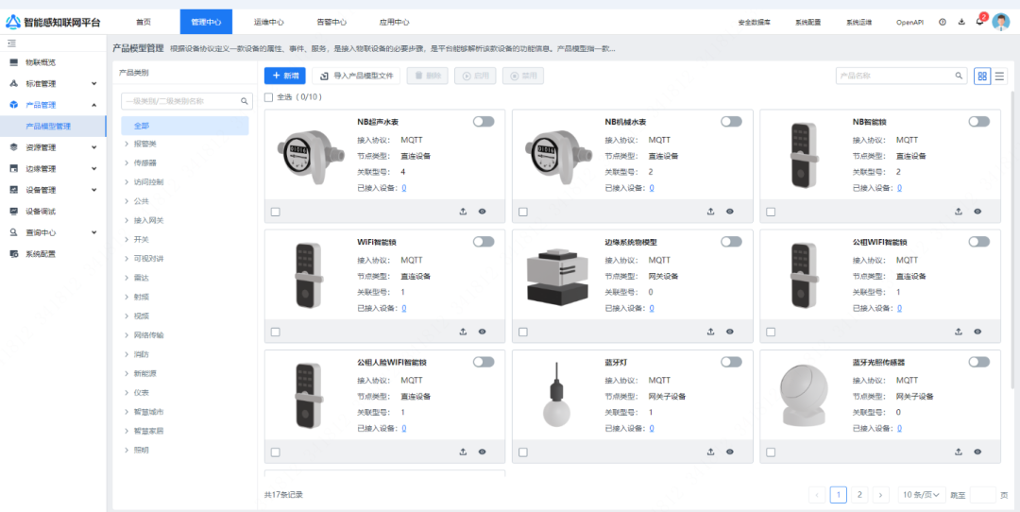Open 告警中心 tab
This screenshot has width=1020, height=512.
[331, 22]
